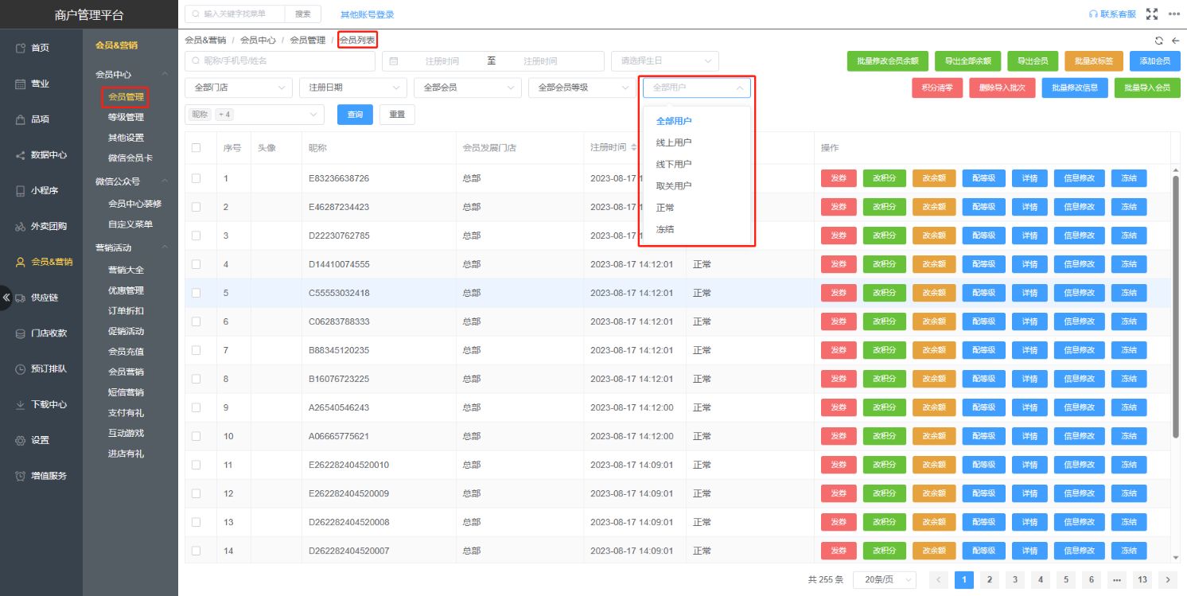Open the 20条/页 page size dropdown
The width and height of the screenshot is (1187, 596).
pyautogui.click(x=885, y=580)
